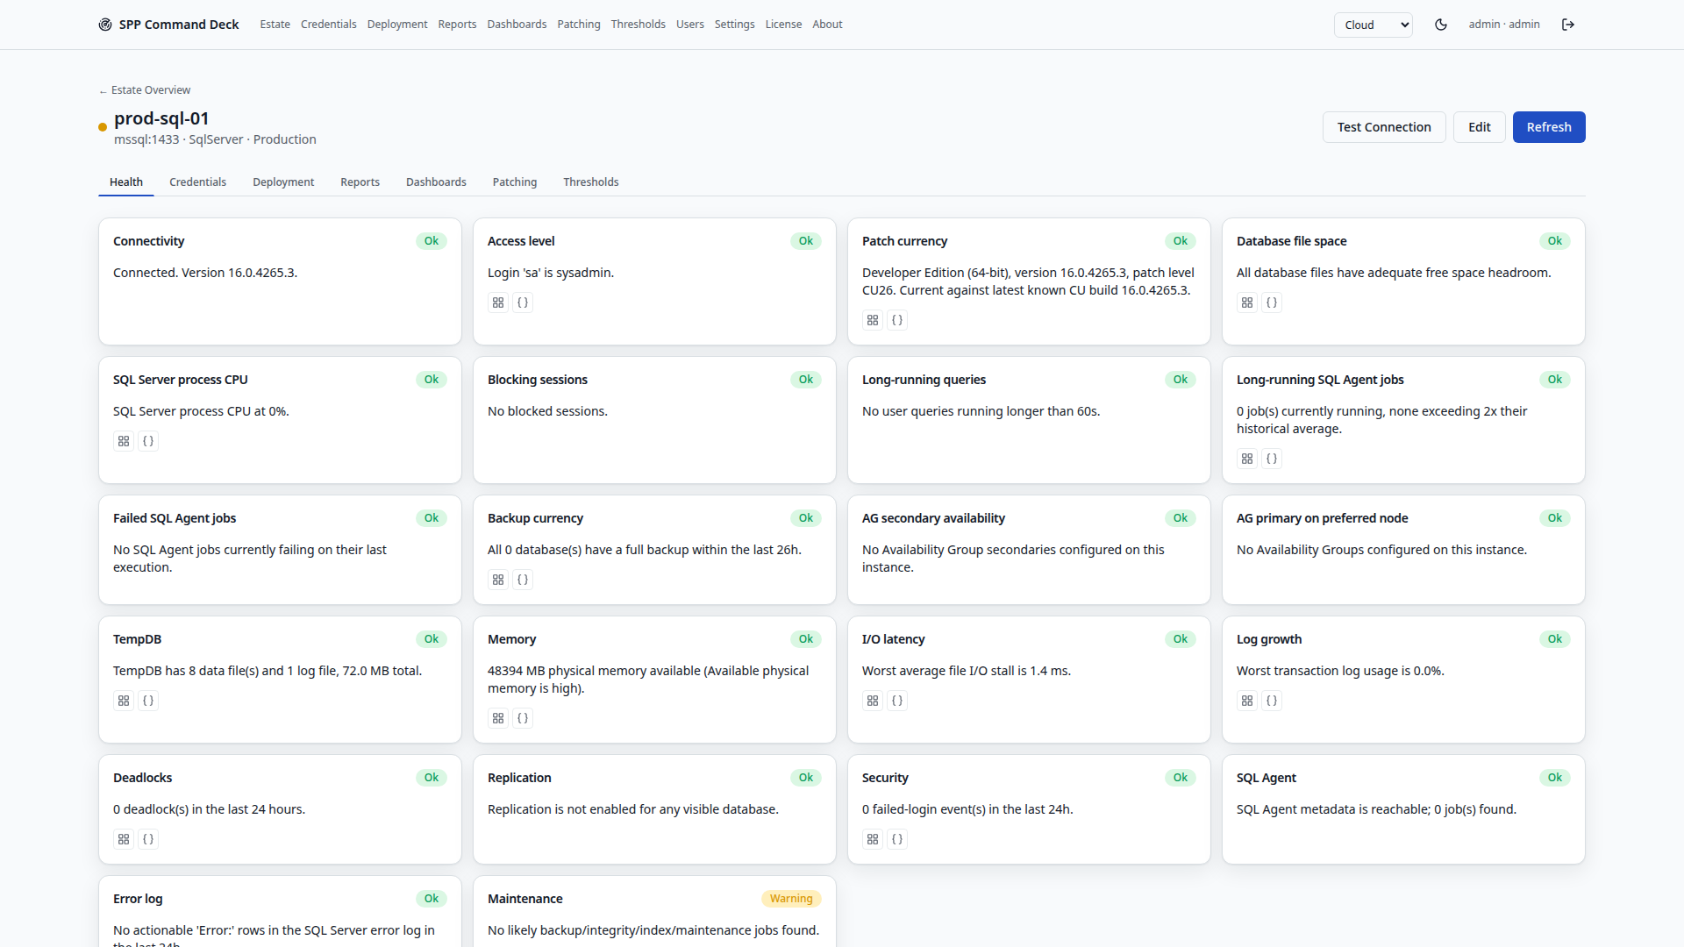Viewport: 1684px width, 947px height.
Task: Open Thresholds in the top navigation
Action: 638,25
